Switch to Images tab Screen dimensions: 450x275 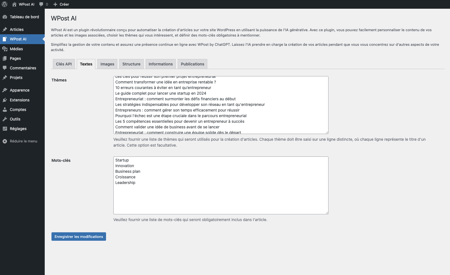coord(107,64)
